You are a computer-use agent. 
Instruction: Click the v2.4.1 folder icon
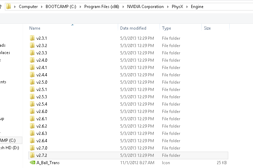coord(32,67)
